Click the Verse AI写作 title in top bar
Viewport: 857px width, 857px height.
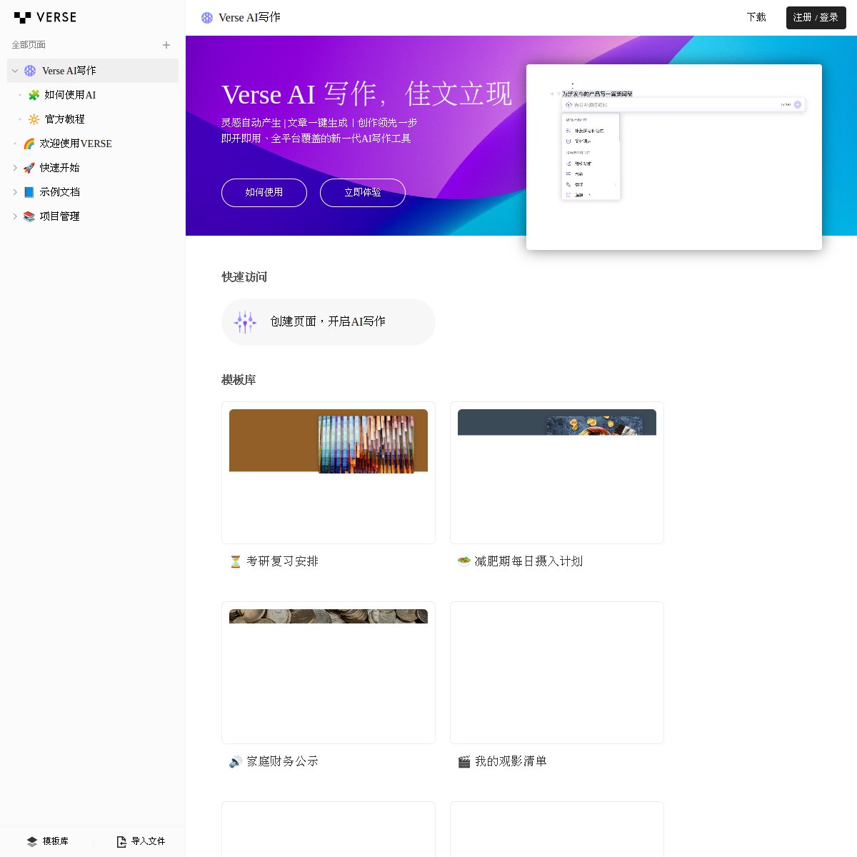tap(249, 17)
